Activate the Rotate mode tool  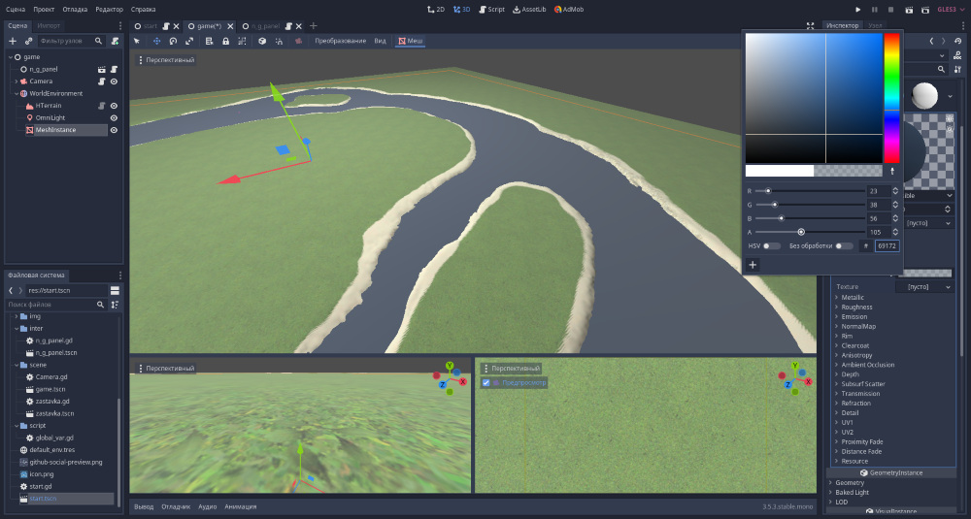click(x=173, y=41)
